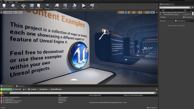Open File menu

pos(2,2)
